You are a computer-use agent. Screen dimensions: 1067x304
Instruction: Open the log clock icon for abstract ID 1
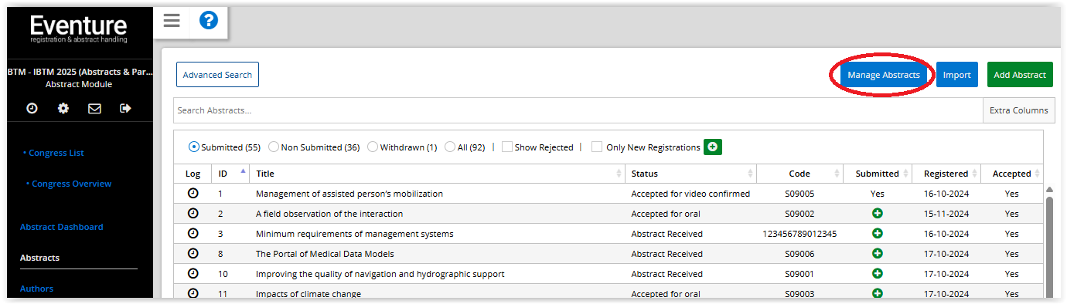(x=193, y=193)
